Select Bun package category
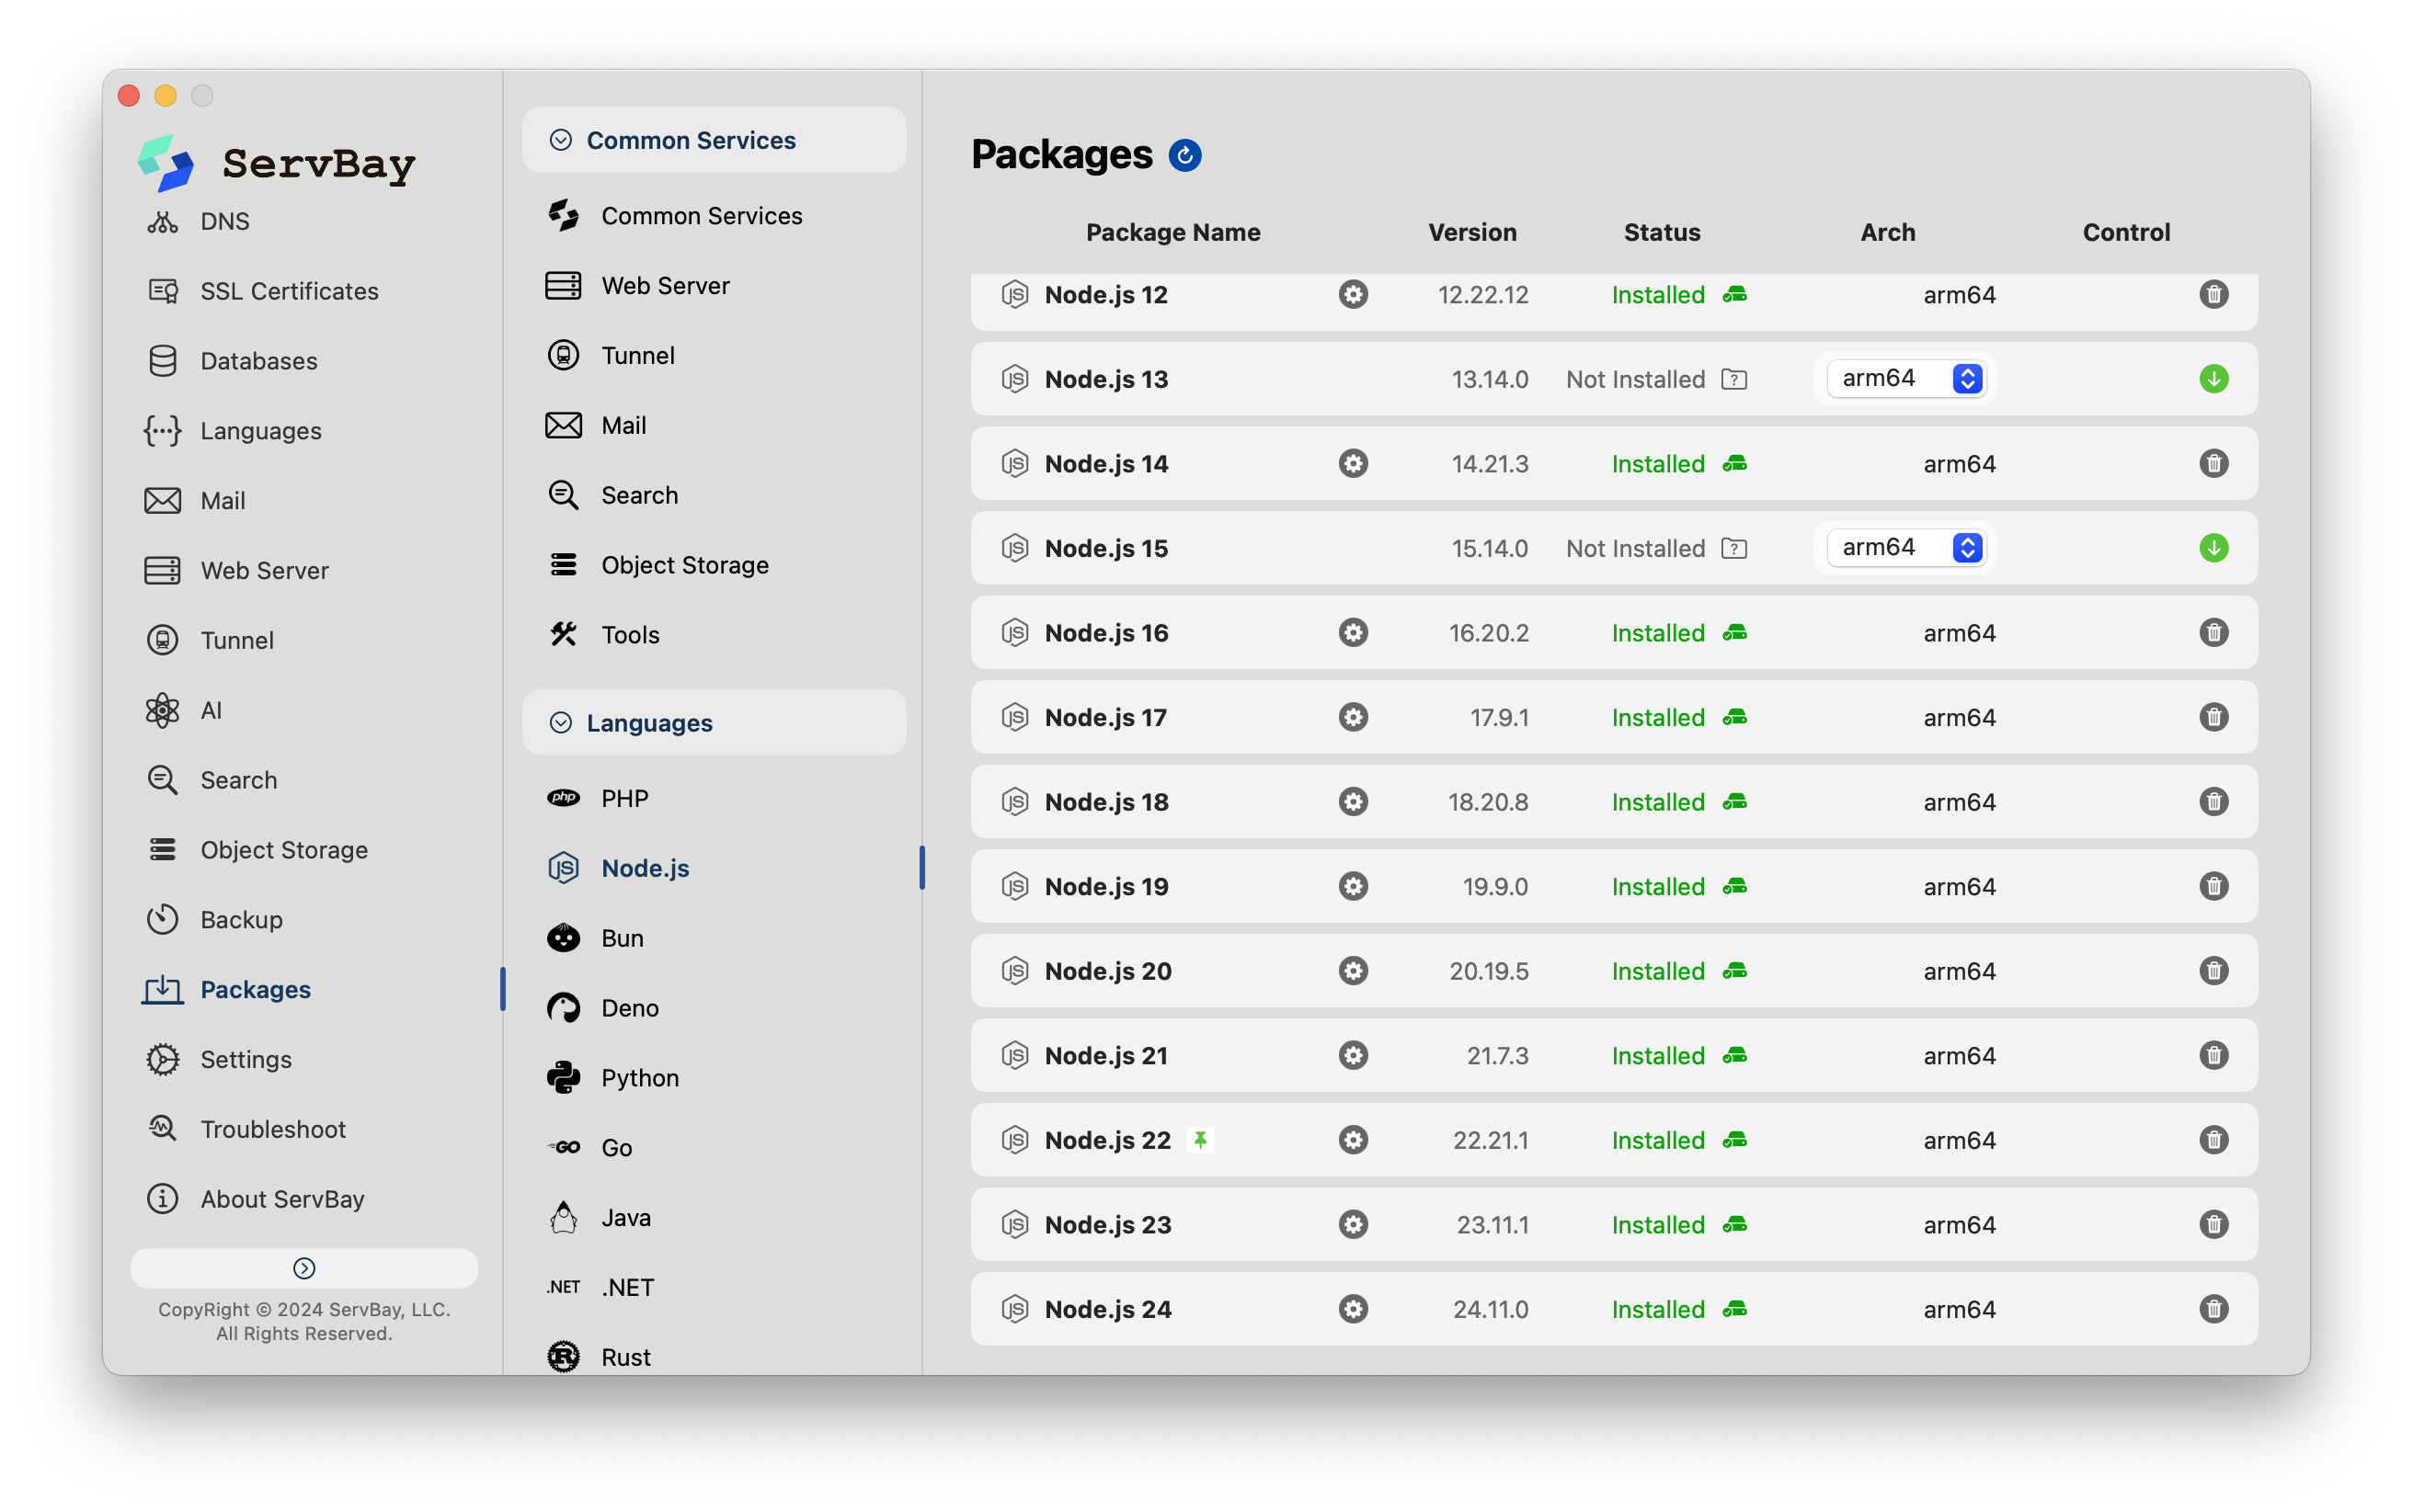Viewport: 2413px width, 1511px height. pos(622,937)
